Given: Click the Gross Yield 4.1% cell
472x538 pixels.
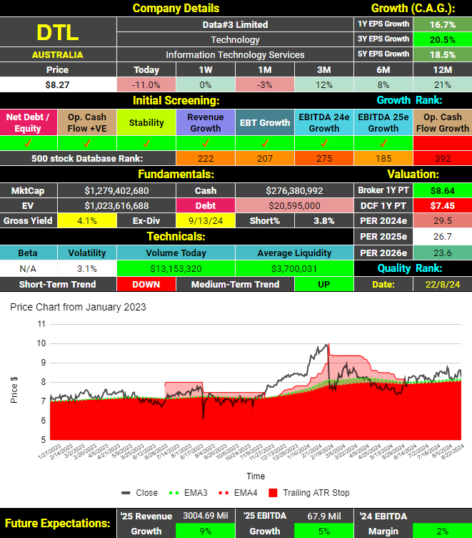Looking at the screenshot, I should tap(87, 220).
